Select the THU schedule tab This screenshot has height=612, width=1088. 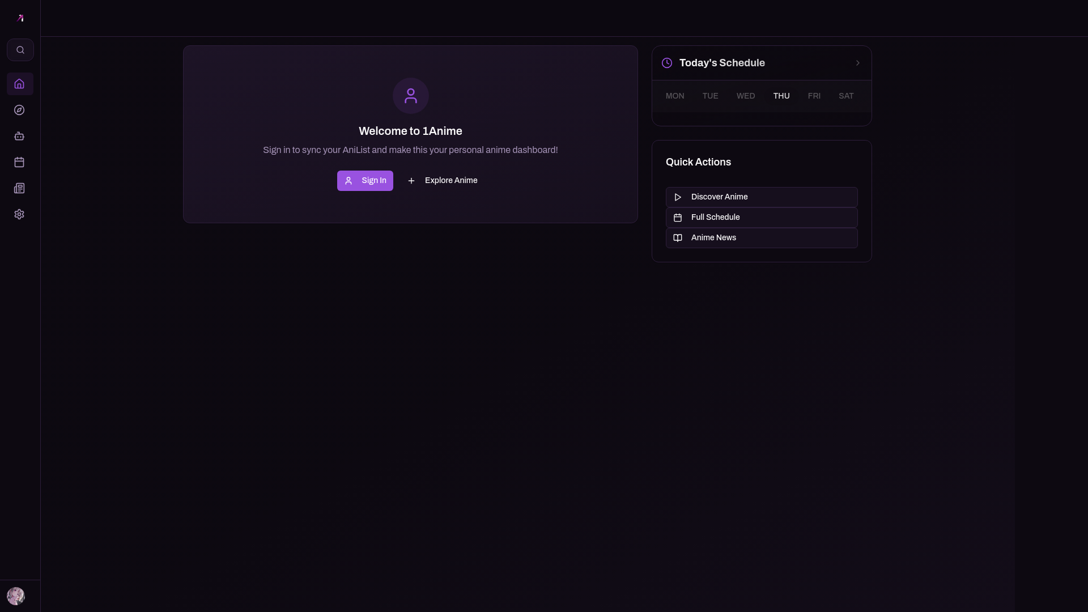point(781,96)
